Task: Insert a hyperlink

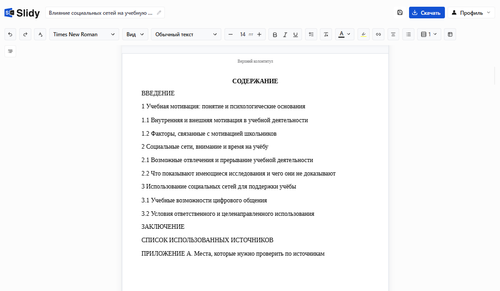Action: point(378,34)
